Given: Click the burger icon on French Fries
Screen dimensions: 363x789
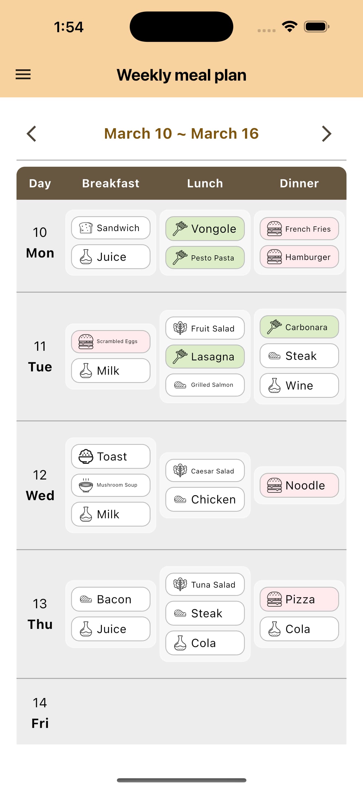Looking at the screenshot, I should tap(274, 229).
